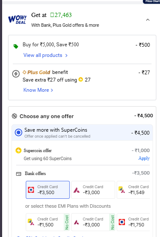Viewport: 160px width, 237px height.
Task: Click the green price tag icon
Action: click(x=16, y=46)
